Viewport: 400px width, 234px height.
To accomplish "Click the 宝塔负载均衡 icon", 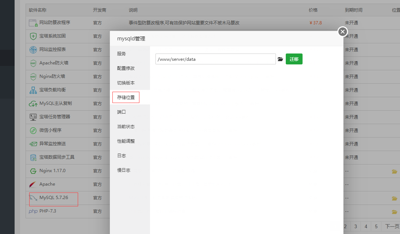I will pyautogui.click(x=33, y=90).
